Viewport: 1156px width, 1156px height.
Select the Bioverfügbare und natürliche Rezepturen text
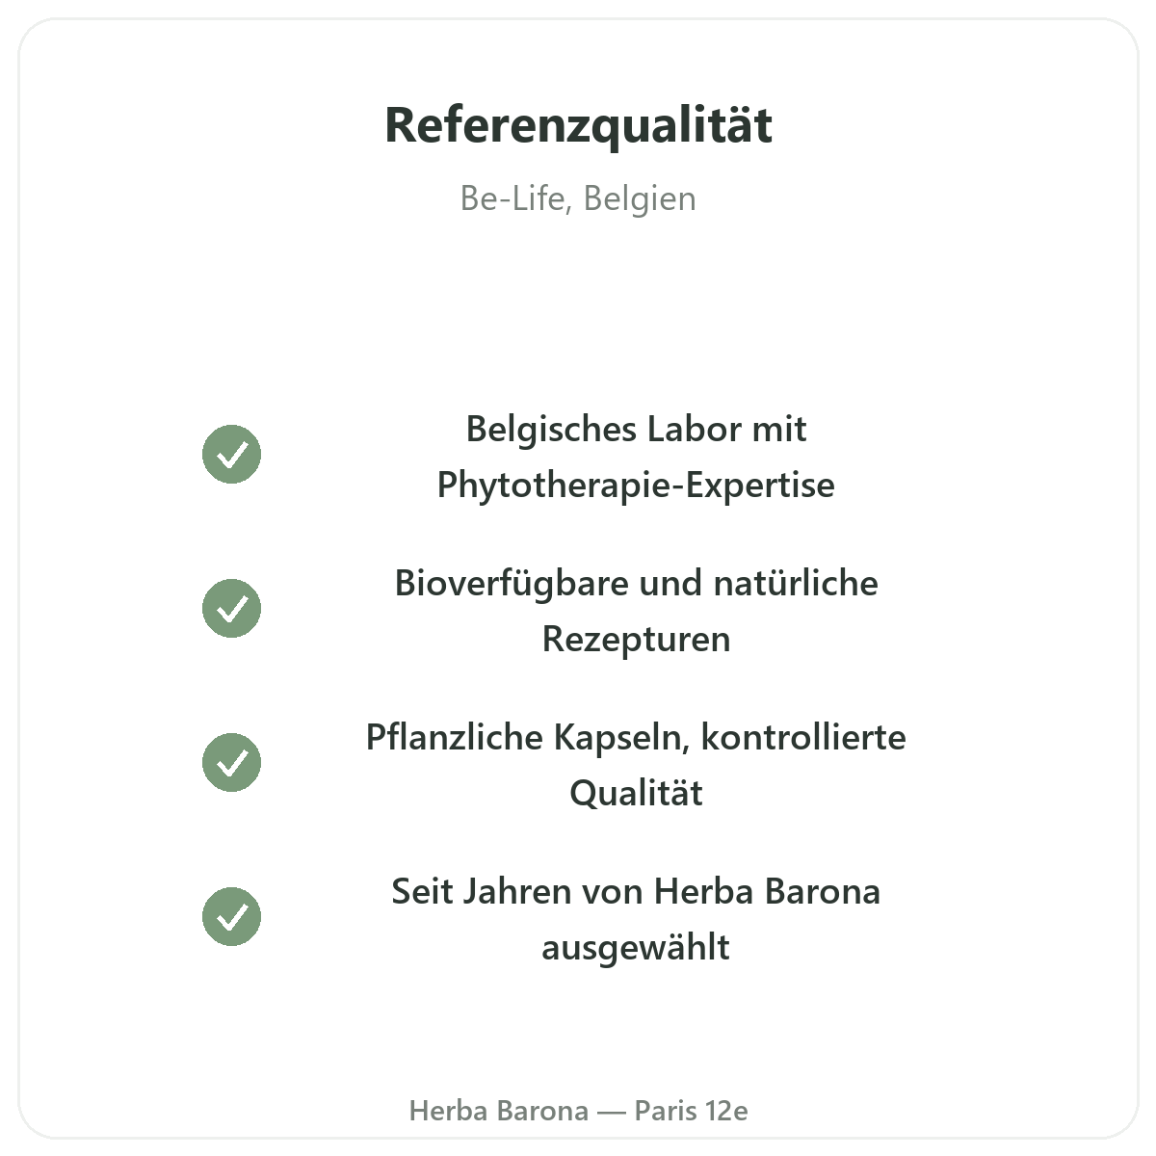tap(636, 611)
